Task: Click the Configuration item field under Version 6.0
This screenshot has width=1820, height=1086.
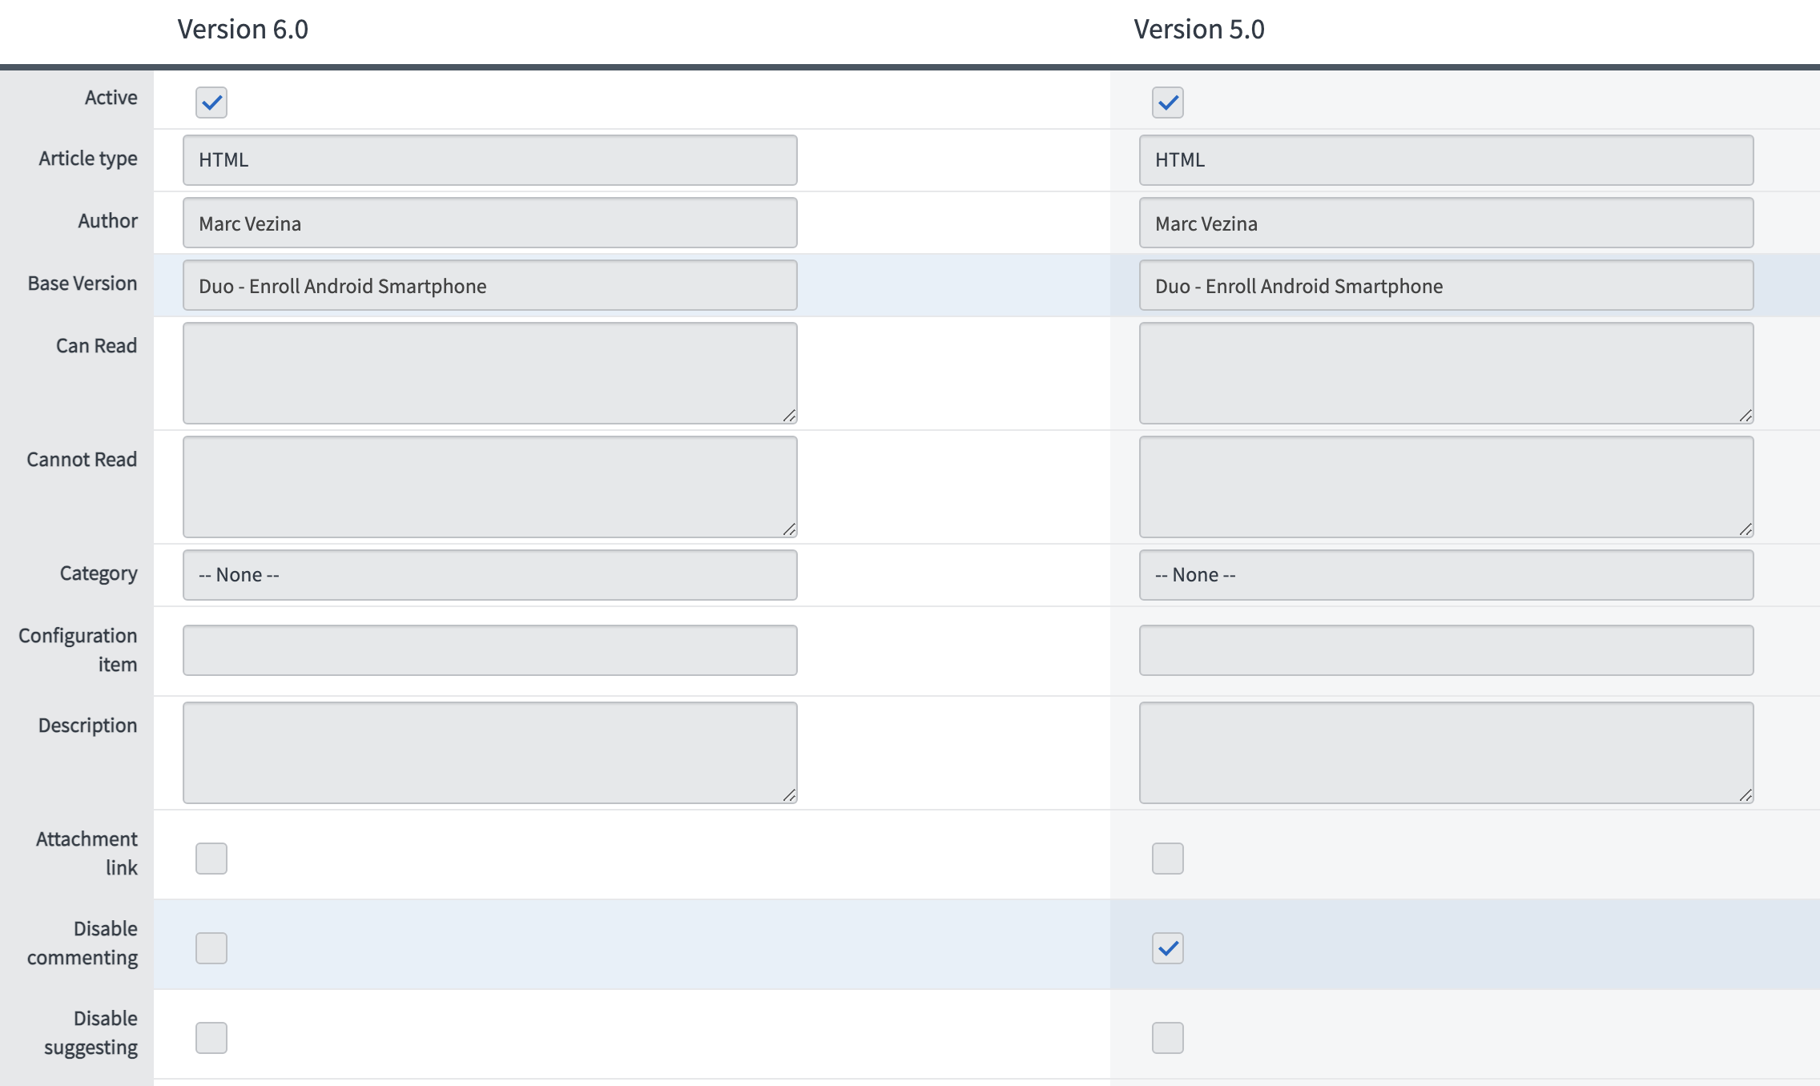Action: point(489,650)
